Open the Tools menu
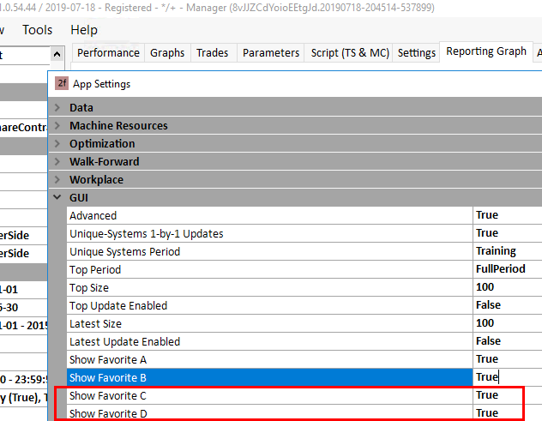Screen dimensions: 542x421 (37, 30)
